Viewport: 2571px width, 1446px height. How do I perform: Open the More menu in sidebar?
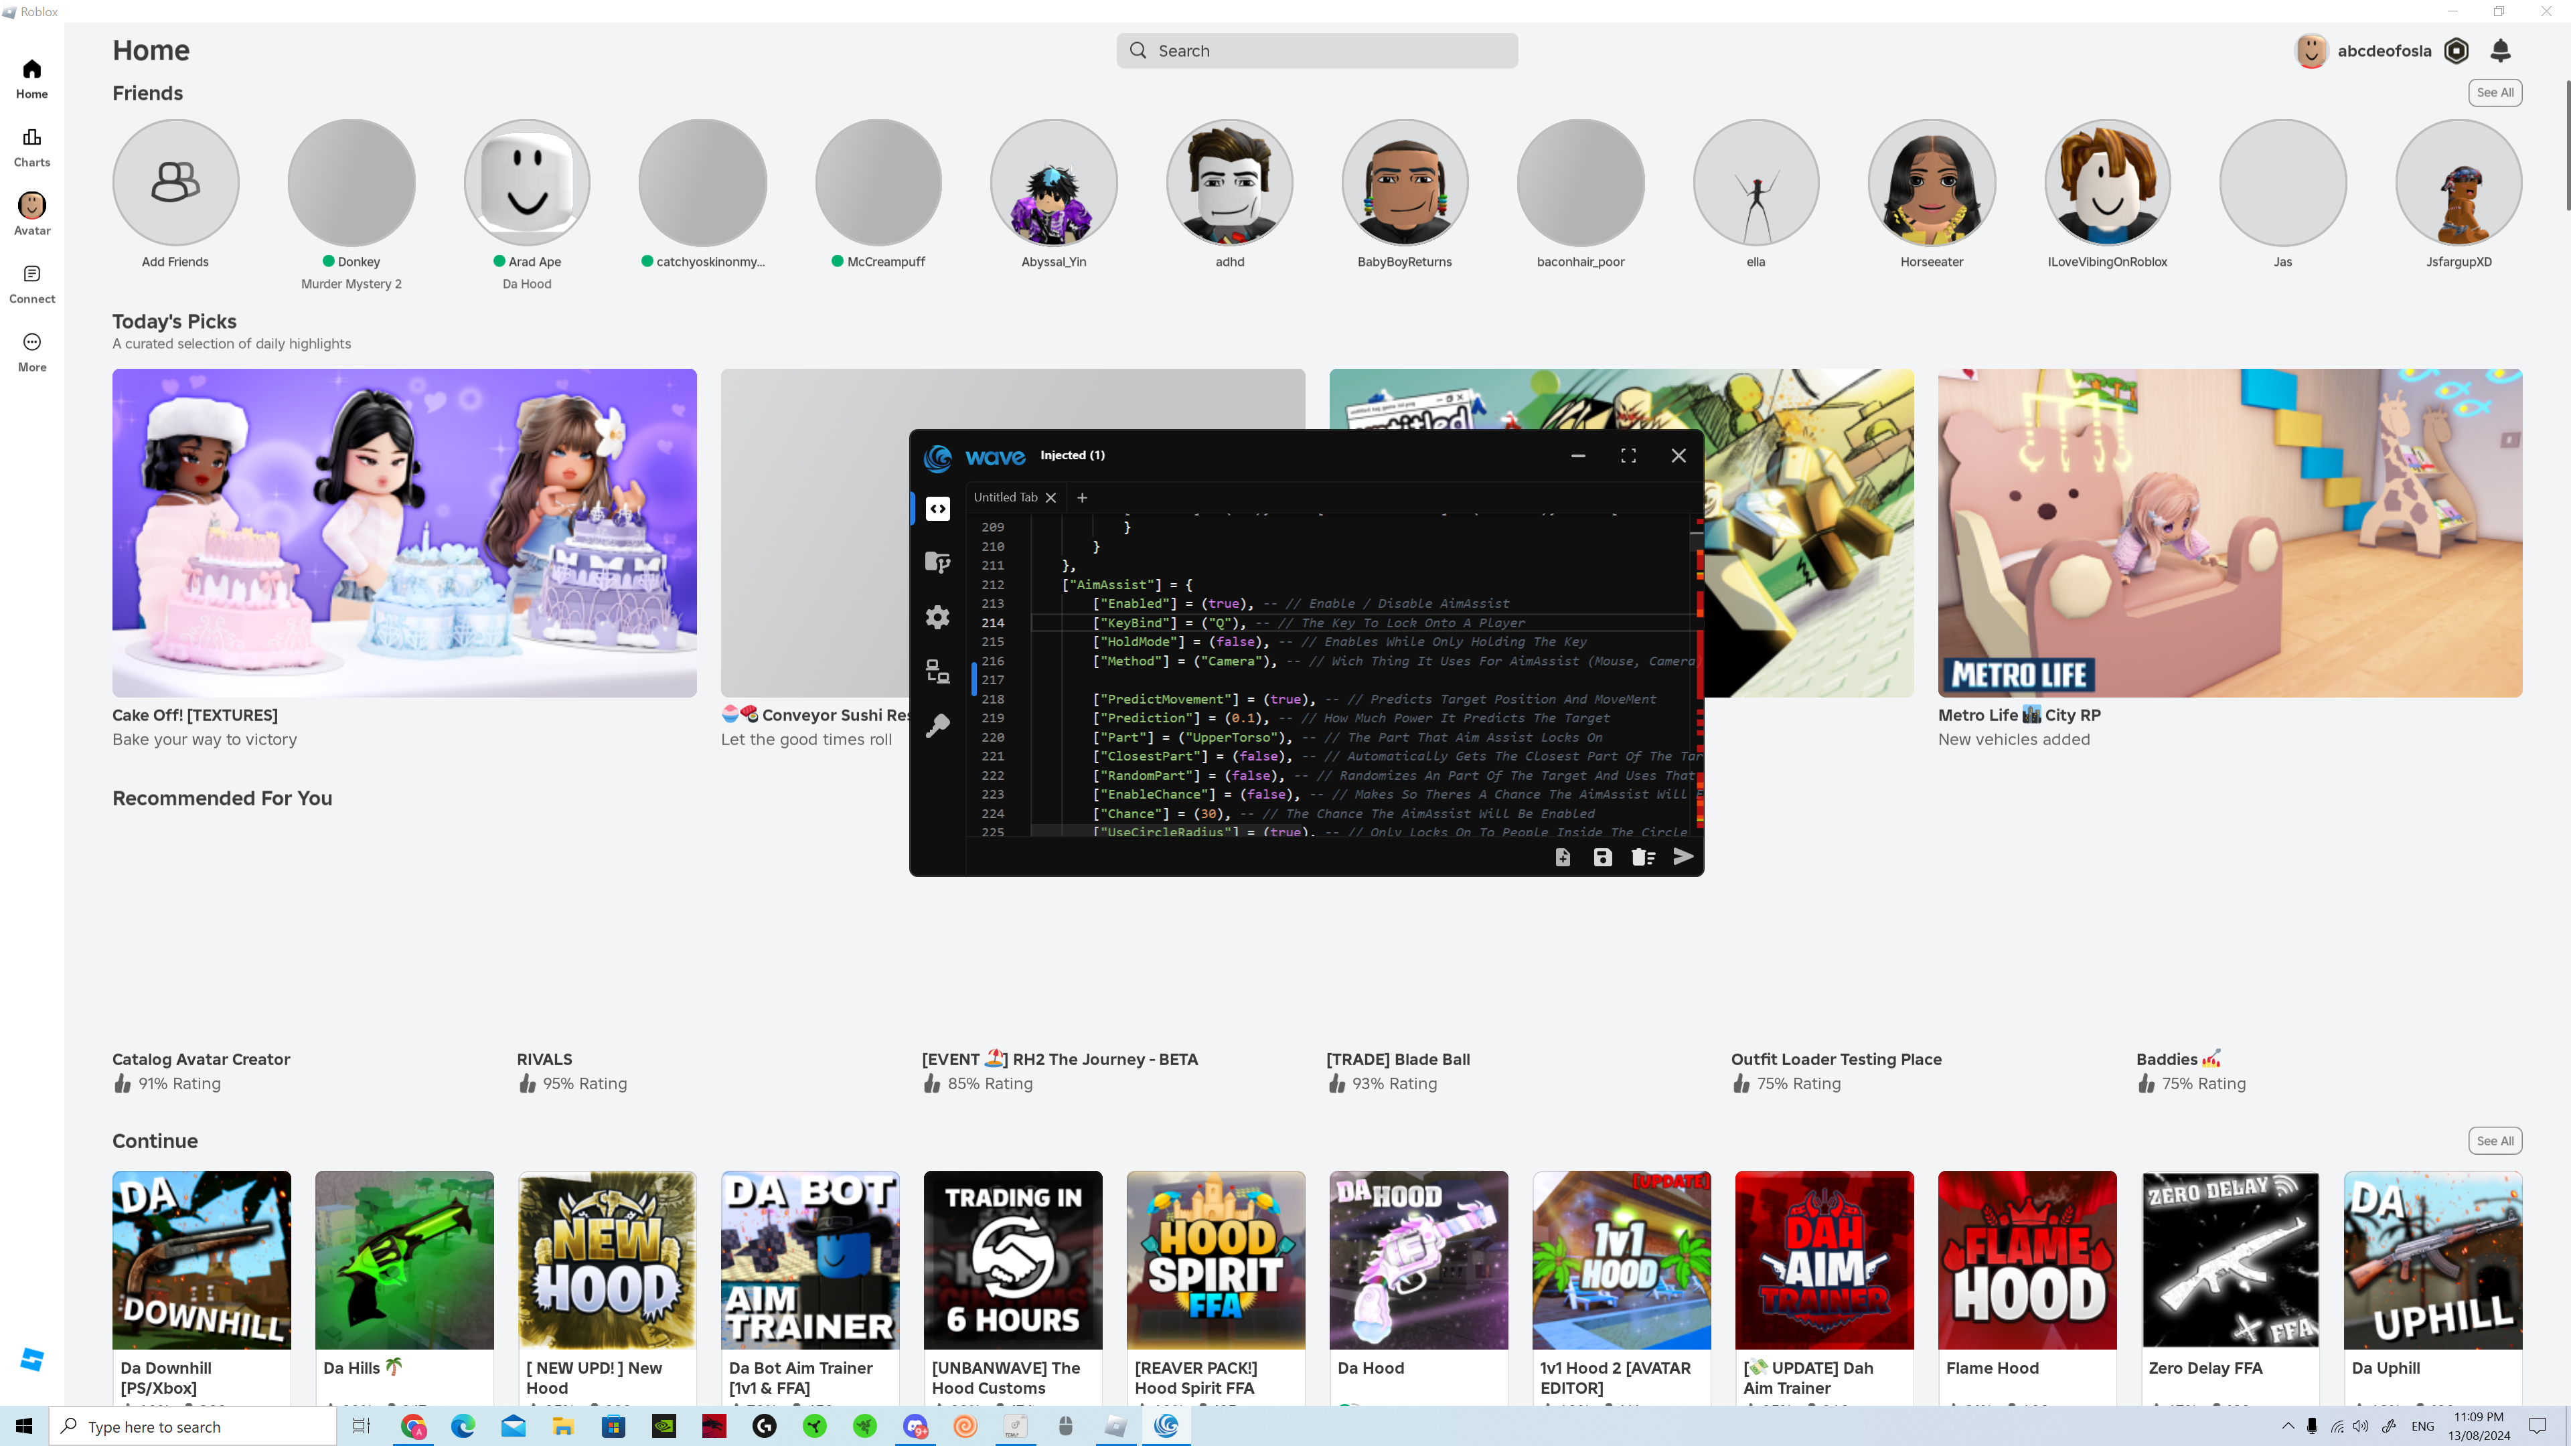32,352
